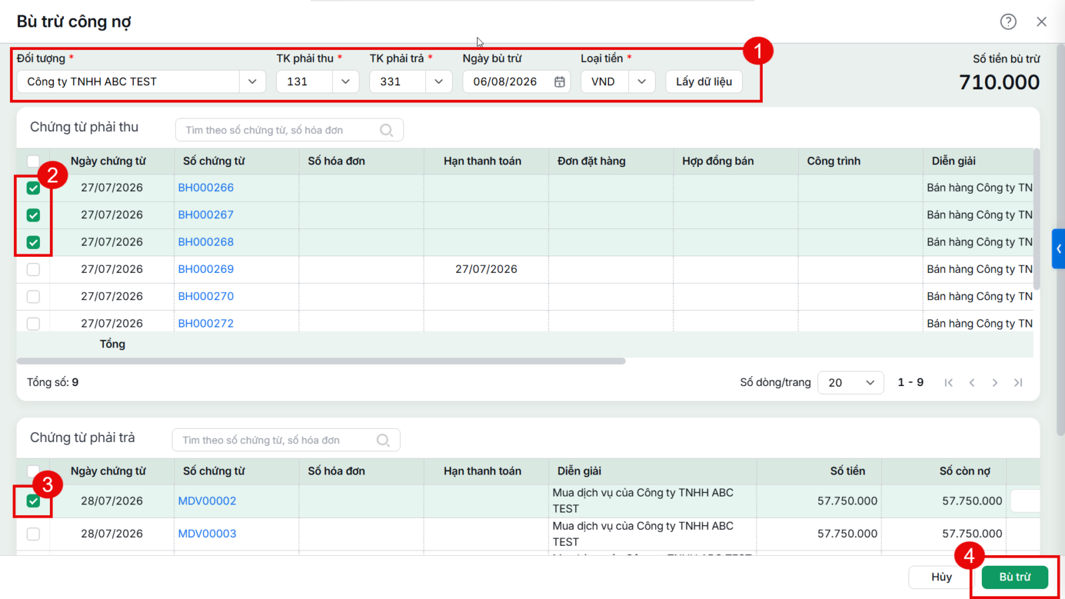Uncheck the BH000267 row checkbox

tap(33, 215)
